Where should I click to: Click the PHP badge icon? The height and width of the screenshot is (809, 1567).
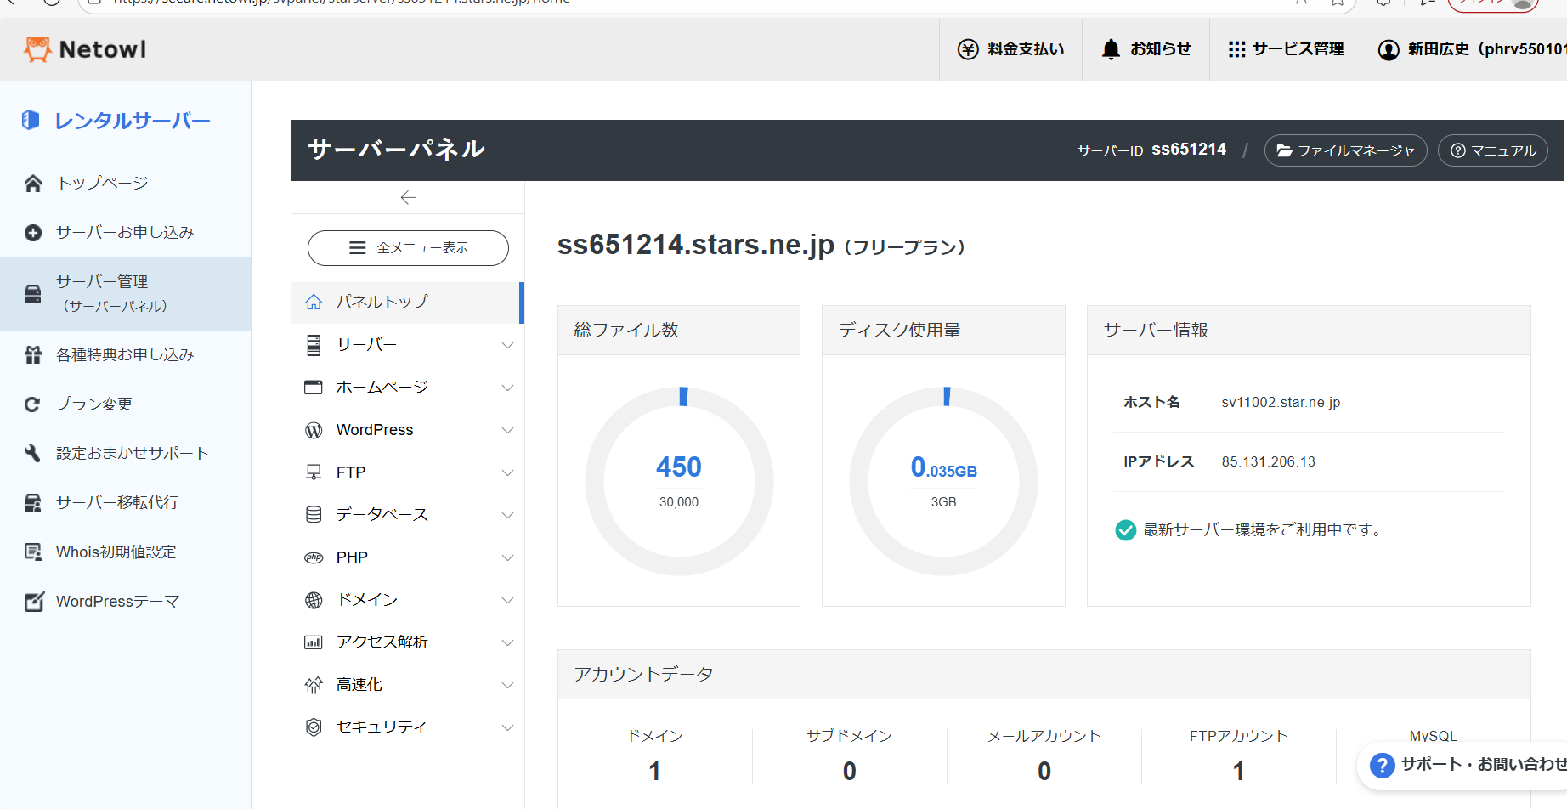click(x=314, y=557)
